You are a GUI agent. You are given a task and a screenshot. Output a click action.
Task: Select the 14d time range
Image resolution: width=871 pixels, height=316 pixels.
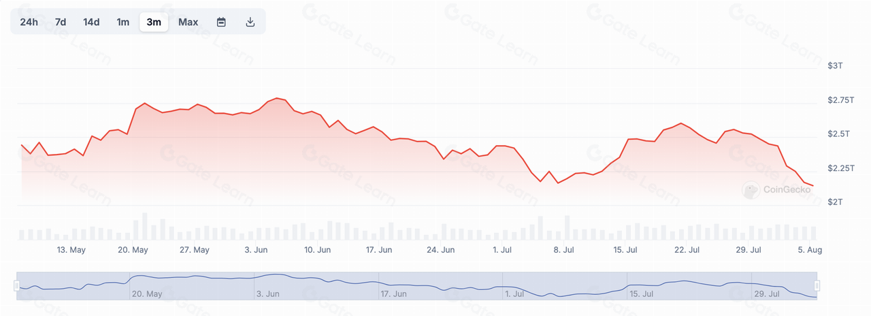[x=91, y=22]
